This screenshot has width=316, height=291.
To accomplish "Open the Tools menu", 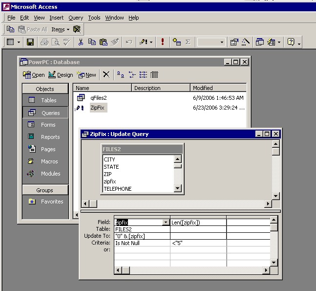I will tap(94, 18).
